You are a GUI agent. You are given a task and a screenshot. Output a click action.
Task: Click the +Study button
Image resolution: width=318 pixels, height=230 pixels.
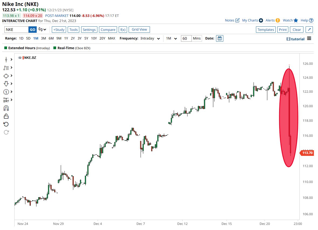[x=59, y=30]
